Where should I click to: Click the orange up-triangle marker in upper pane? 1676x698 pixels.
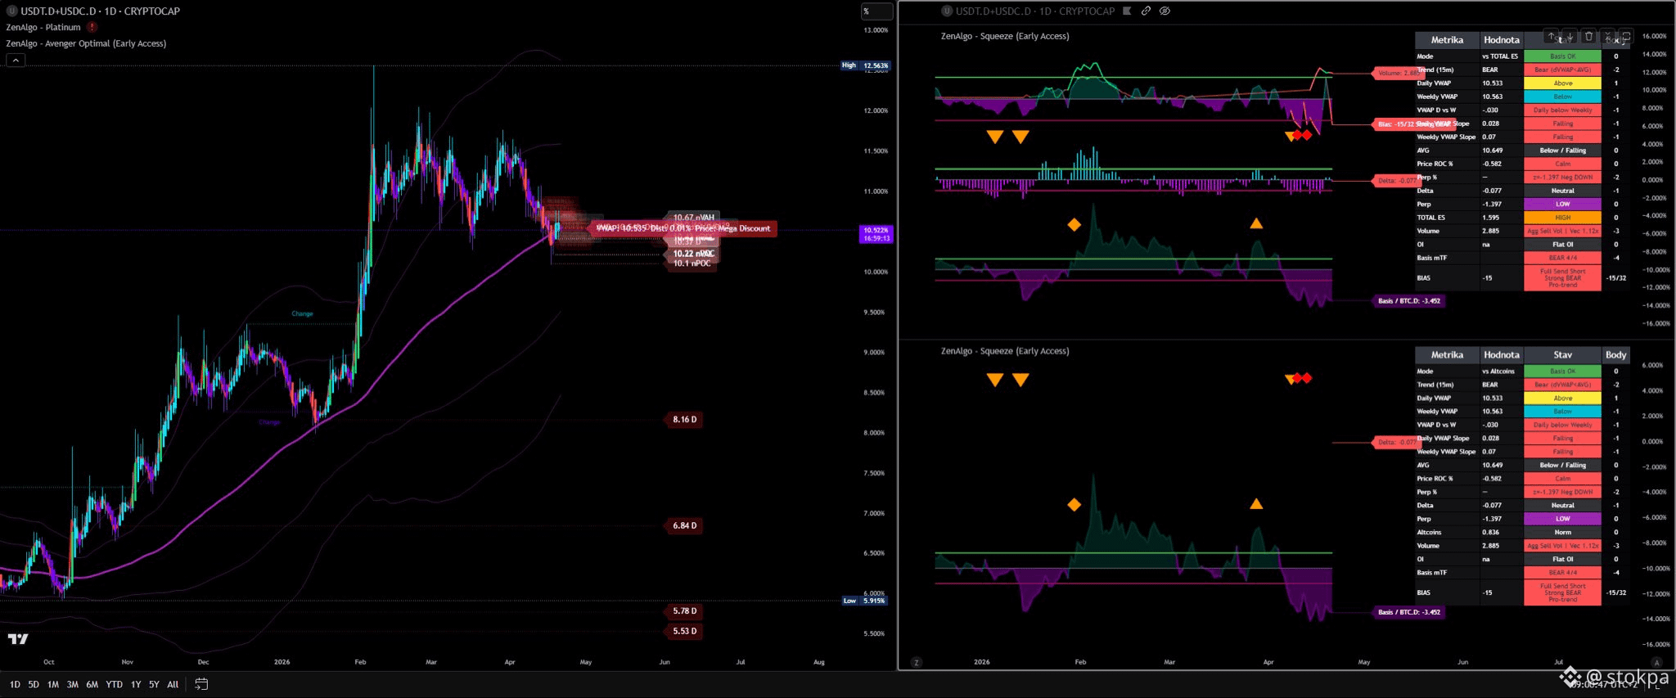coord(1256,223)
